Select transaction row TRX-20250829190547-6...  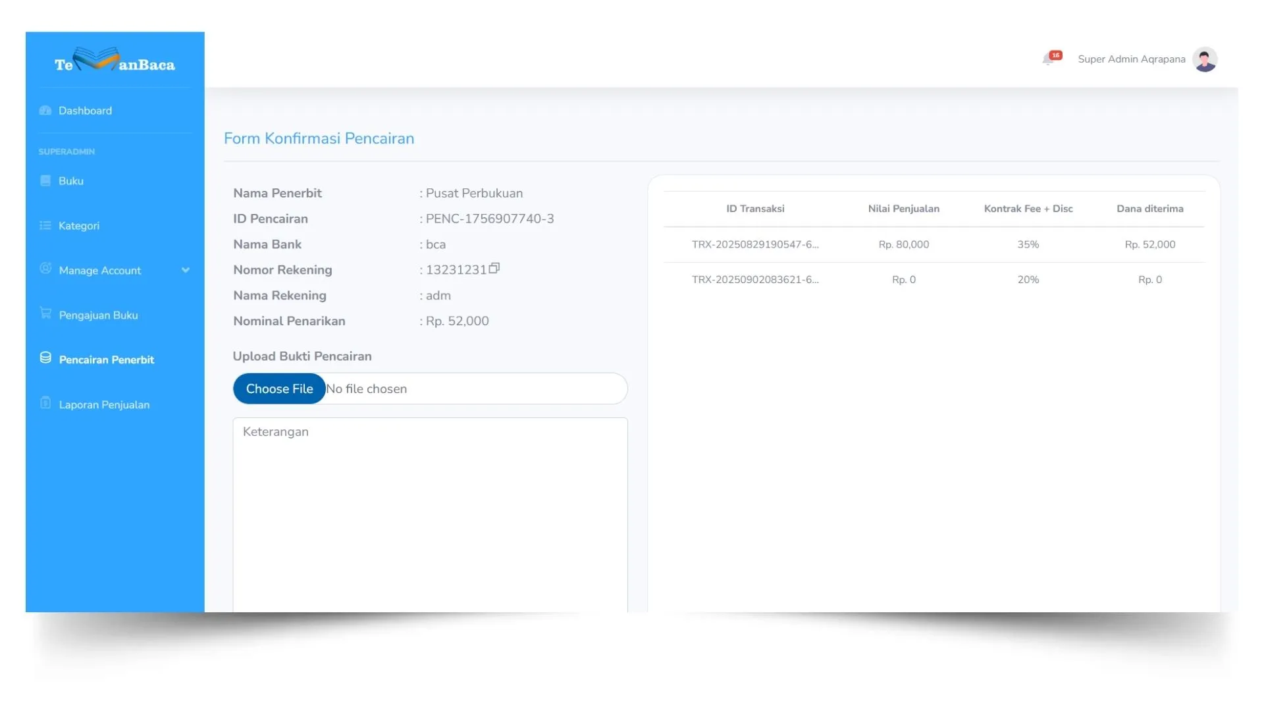[x=756, y=244]
